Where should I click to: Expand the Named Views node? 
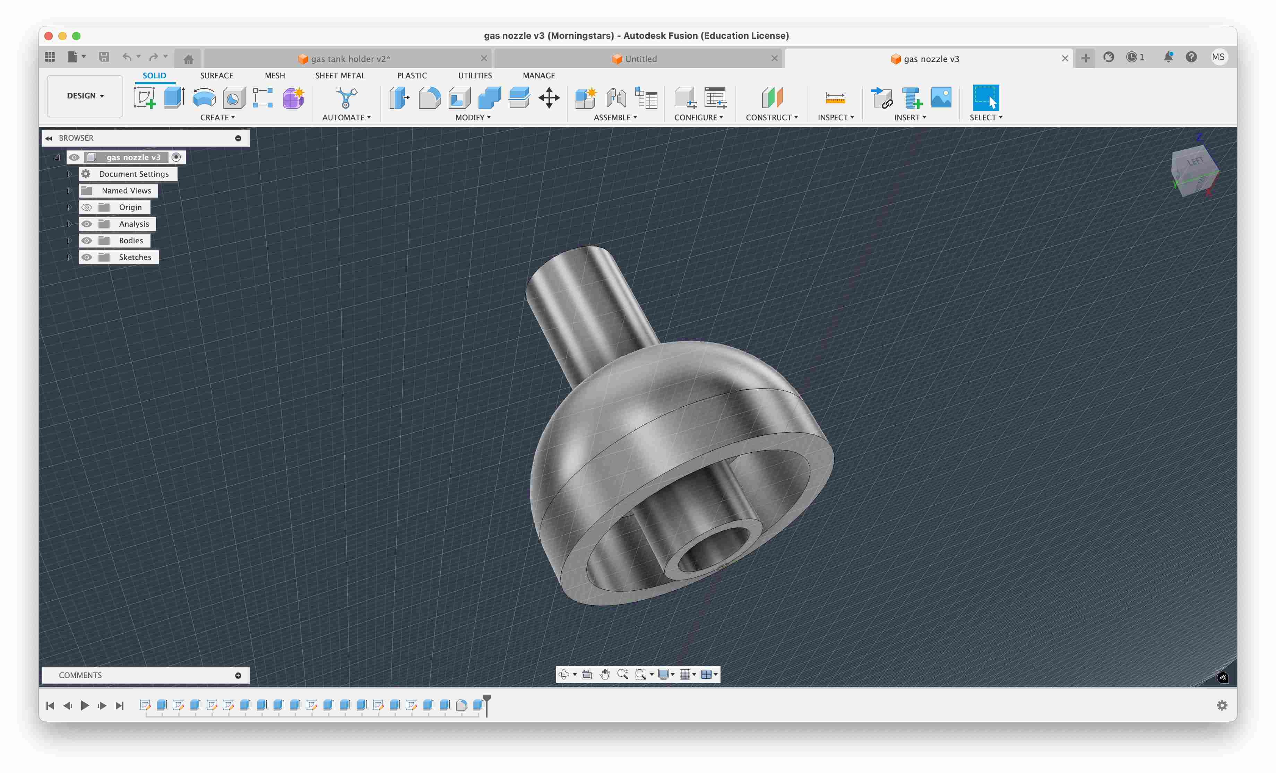click(68, 191)
